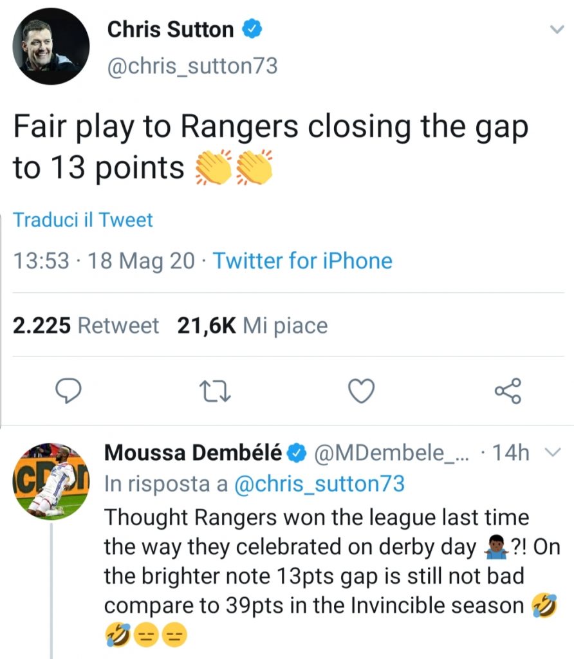Like the tweet with heart icon
The image size is (574, 659).
point(361,391)
